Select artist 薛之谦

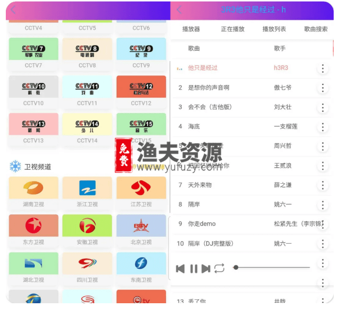(x=283, y=185)
